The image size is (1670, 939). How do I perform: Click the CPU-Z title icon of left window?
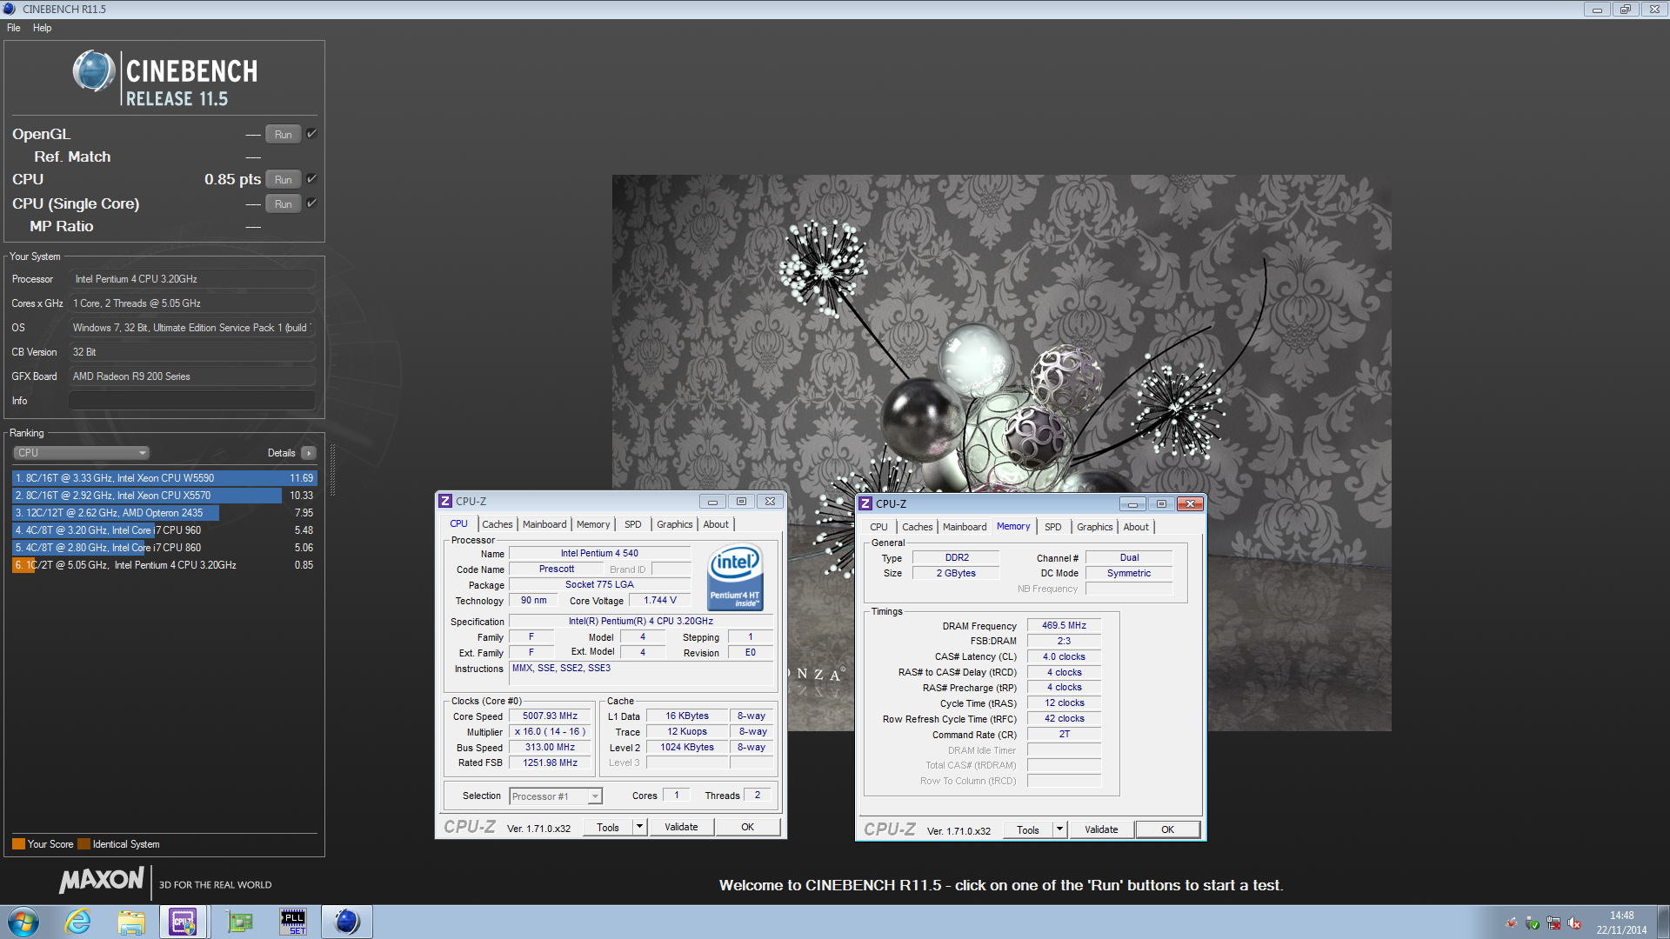[x=445, y=502]
